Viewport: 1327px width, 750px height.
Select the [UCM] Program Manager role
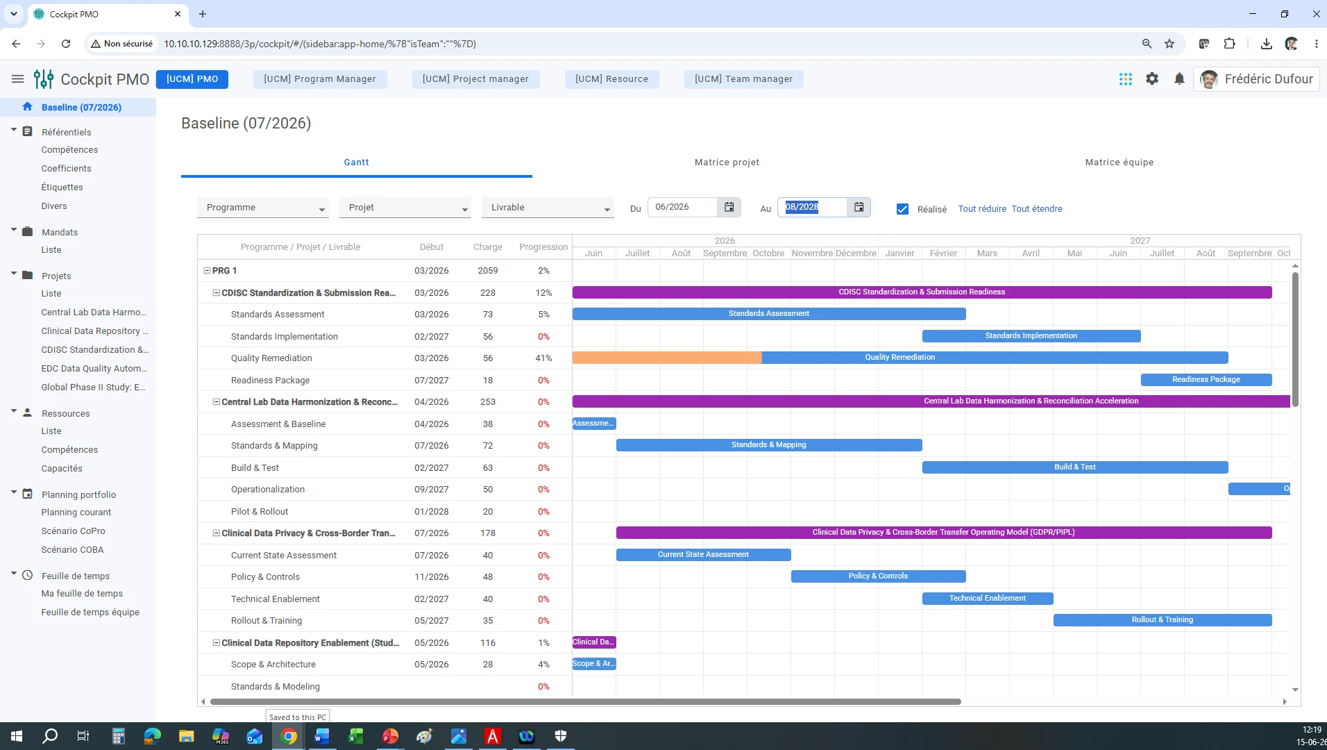coord(320,79)
